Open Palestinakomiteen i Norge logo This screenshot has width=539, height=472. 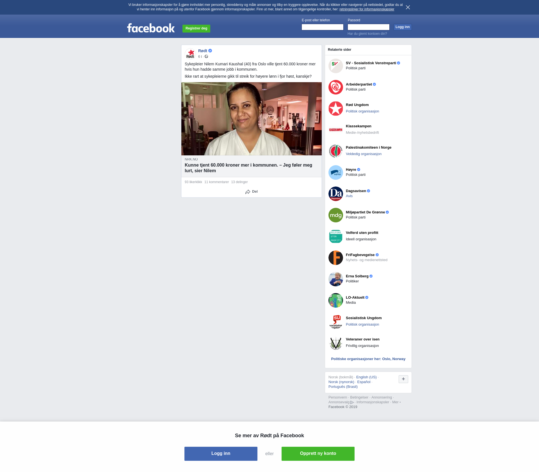point(336,151)
